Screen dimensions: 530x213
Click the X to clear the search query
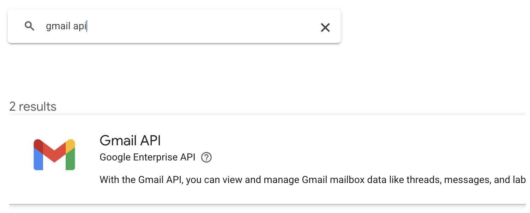325,27
